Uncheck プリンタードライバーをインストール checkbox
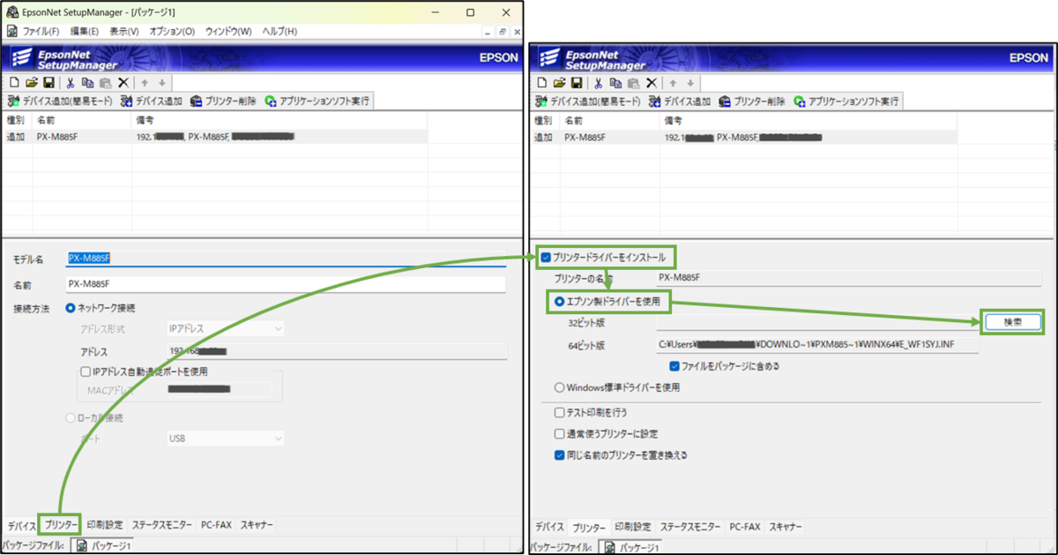The image size is (1058, 555). [x=546, y=258]
